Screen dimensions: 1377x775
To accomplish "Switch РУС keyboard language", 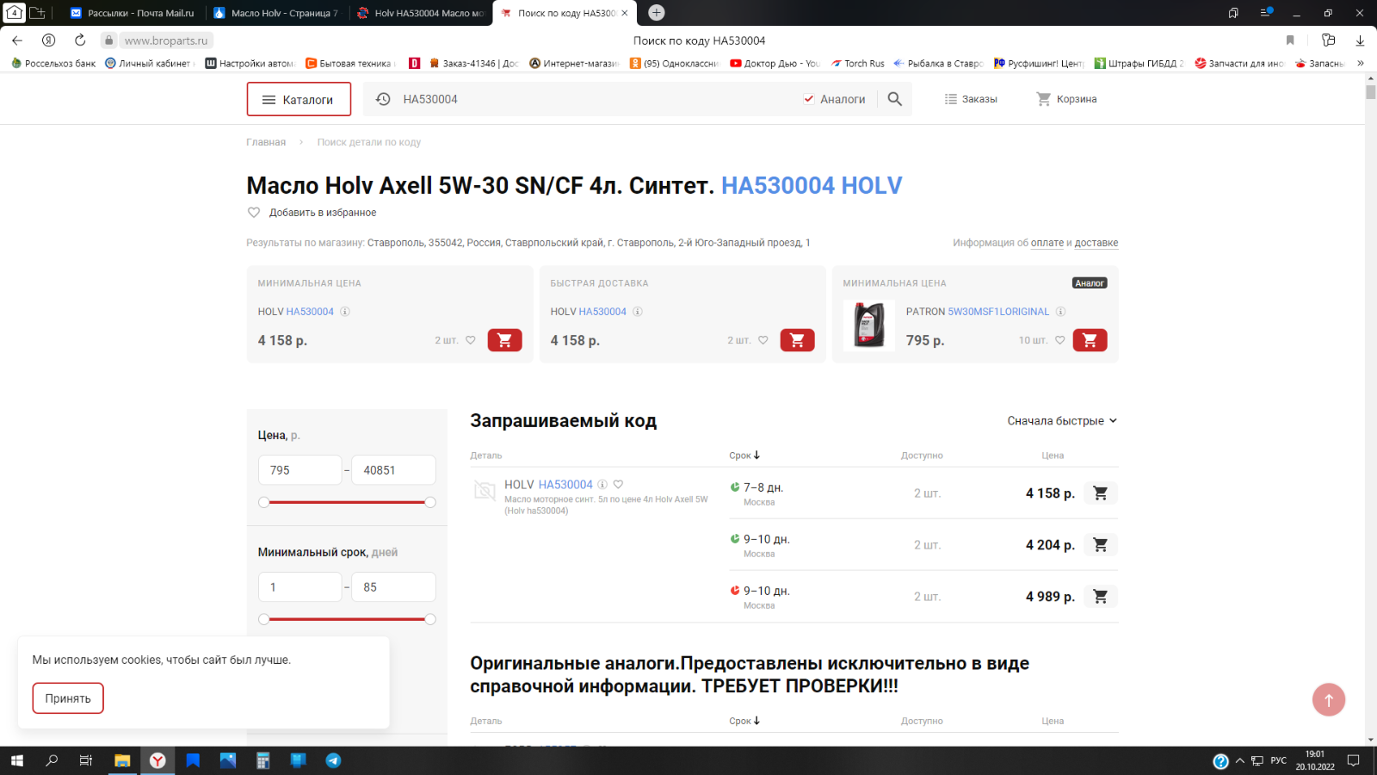I will click(x=1279, y=760).
